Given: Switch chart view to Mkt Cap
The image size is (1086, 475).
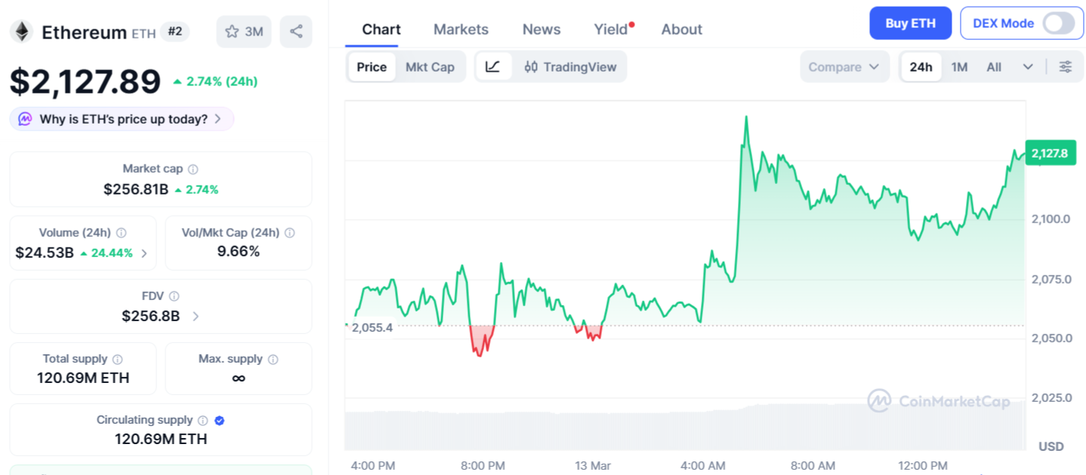Looking at the screenshot, I should click(x=430, y=66).
